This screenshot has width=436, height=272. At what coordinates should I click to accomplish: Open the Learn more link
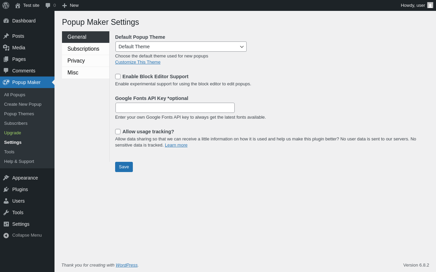[176, 145]
